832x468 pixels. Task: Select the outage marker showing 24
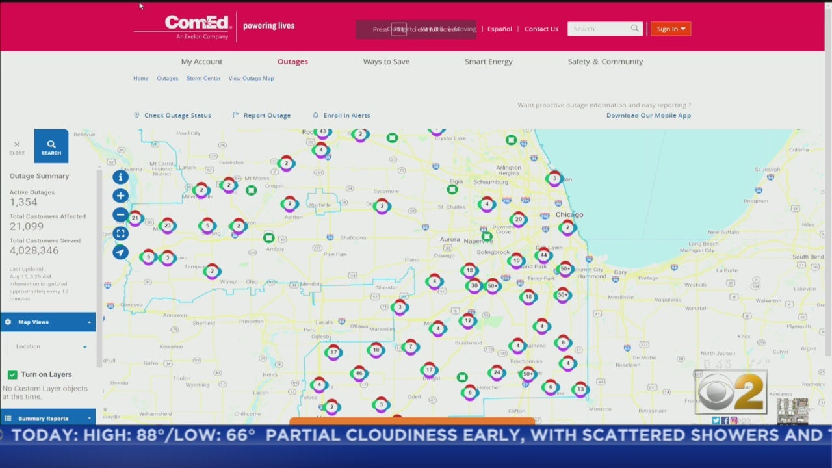click(x=497, y=373)
